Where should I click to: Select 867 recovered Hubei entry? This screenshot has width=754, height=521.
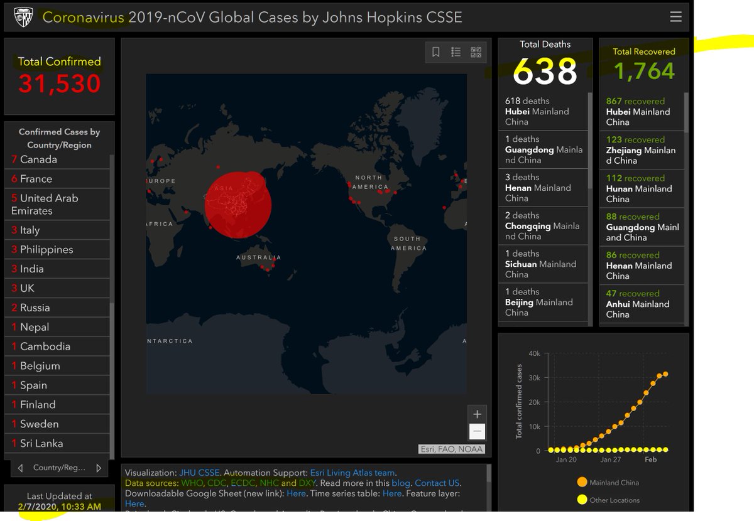point(642,112)
